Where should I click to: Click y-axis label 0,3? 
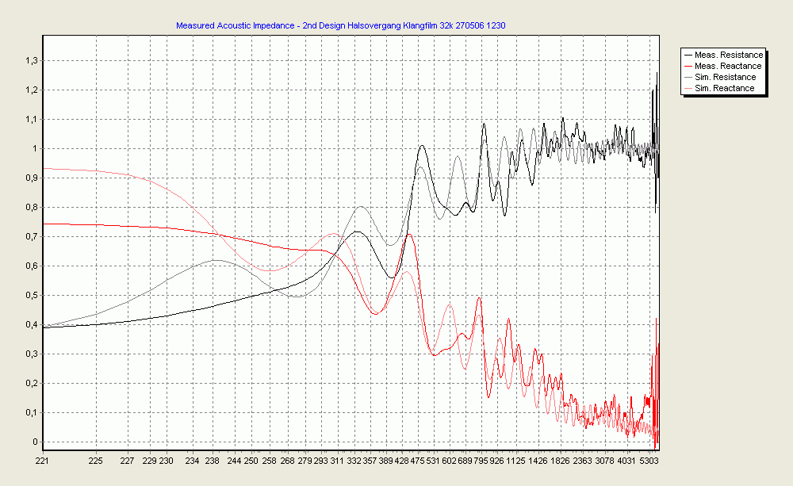click(x=32, y=354)
